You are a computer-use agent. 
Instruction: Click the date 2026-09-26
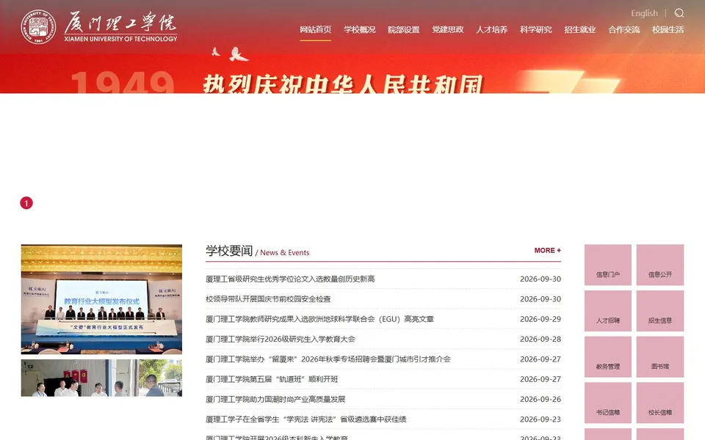click(540, 400)
